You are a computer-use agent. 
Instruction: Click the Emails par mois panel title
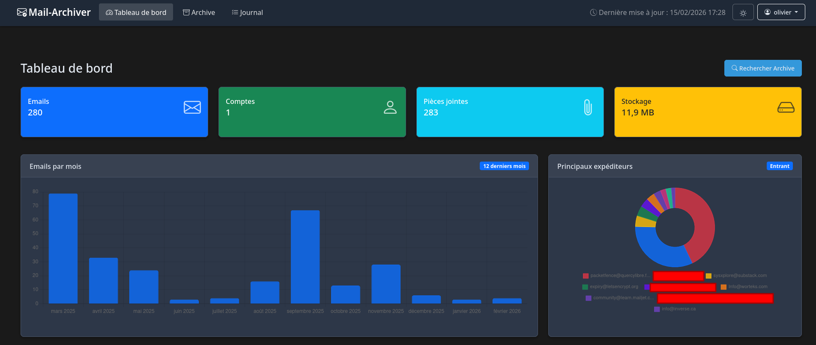click(x=55, y=166)
